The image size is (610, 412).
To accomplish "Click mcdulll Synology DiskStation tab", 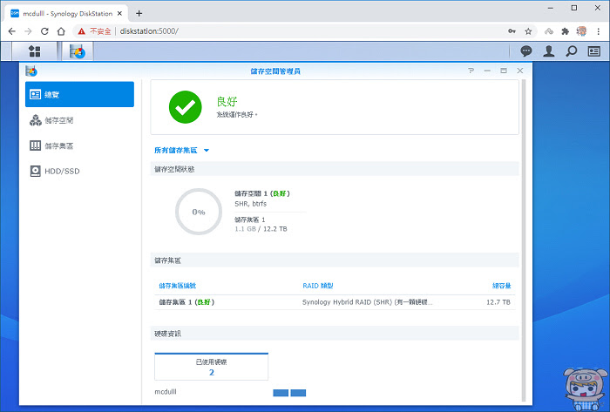I will click(66, 14).
